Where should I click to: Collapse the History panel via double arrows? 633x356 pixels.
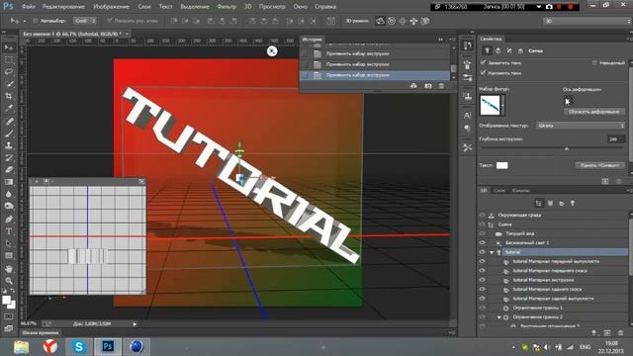pos(441,40)
